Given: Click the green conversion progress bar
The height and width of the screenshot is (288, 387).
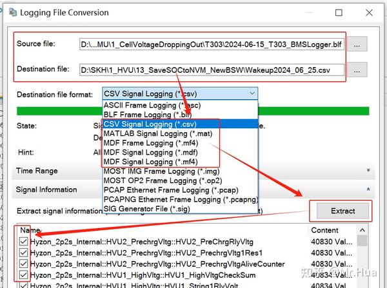Looking at the screenshot, I should point(193,111).
